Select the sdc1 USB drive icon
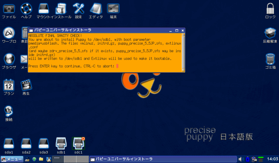Image resolution: width=279 pixels, height=163 pixels. click(x=78, y=144)
